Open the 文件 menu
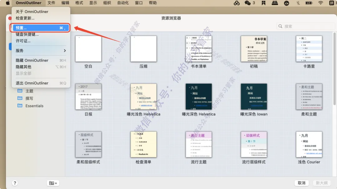 51,3
